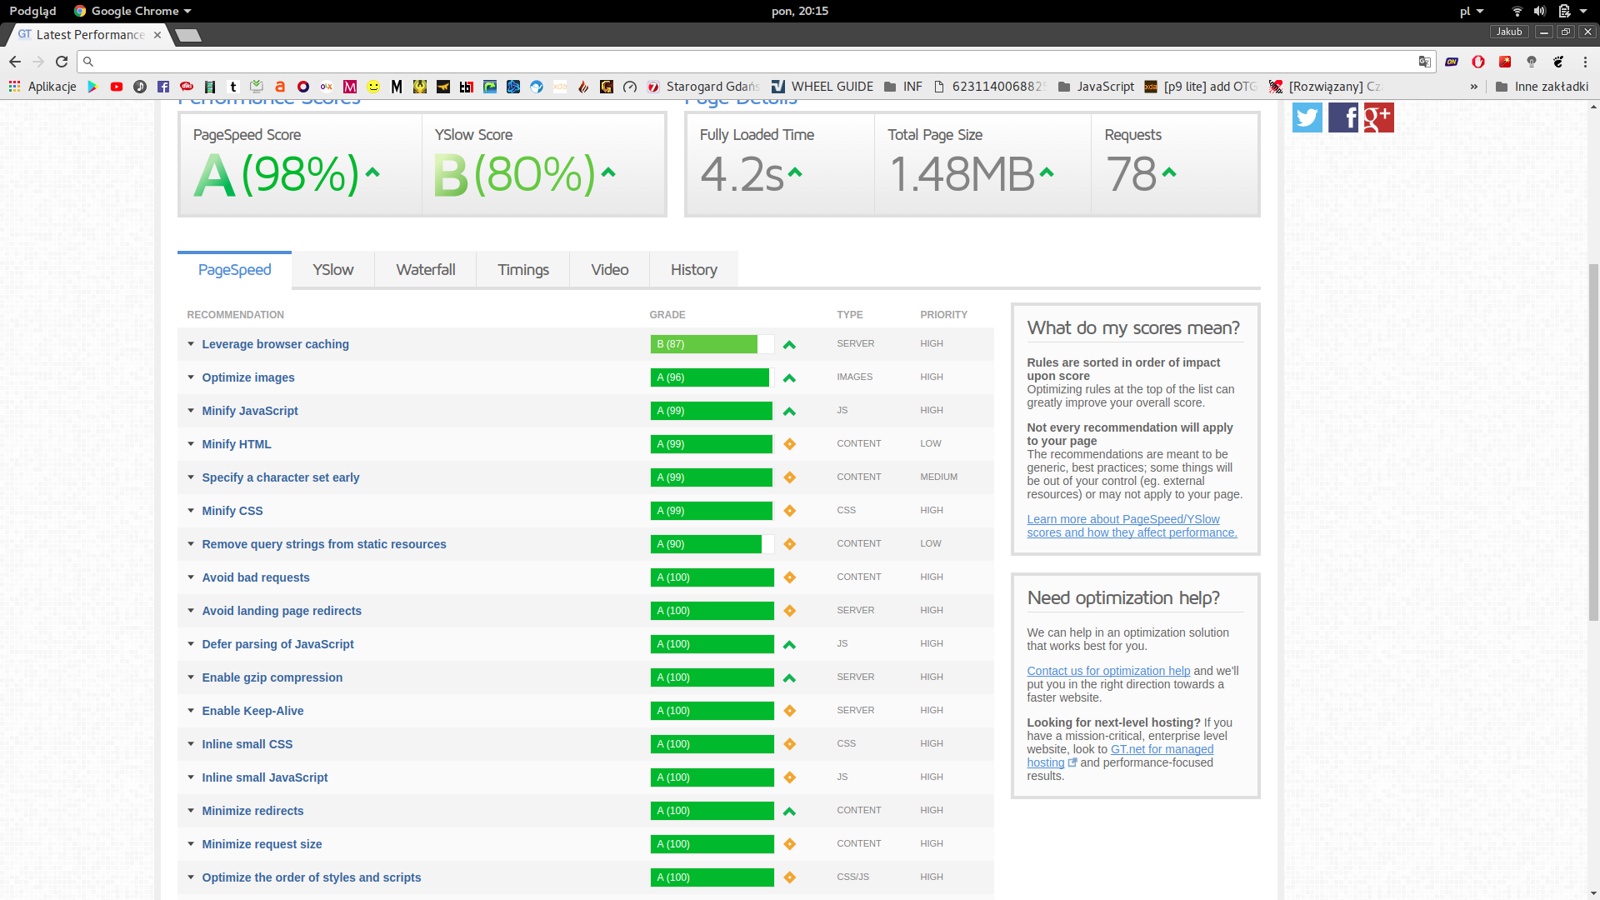This screenshot has height=900, width=1600.
Task: Open the Waterfall tab
Action: click(425, 270)
